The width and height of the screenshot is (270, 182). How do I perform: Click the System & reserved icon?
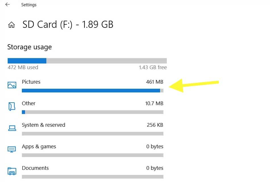pos(12,128)
